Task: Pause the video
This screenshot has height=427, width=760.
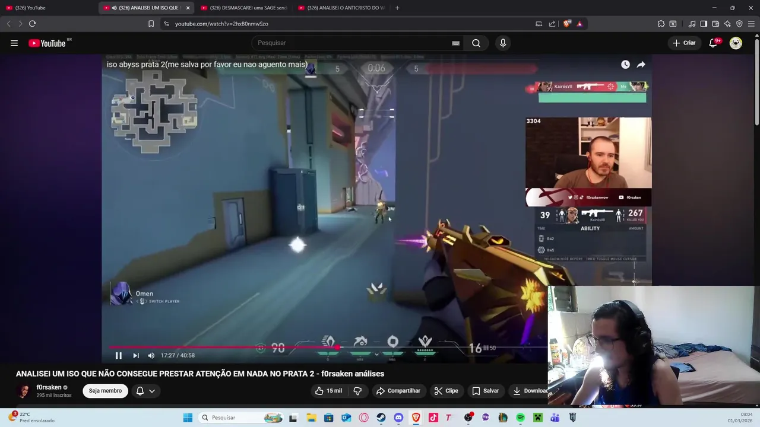Action: tap(118, 355)
